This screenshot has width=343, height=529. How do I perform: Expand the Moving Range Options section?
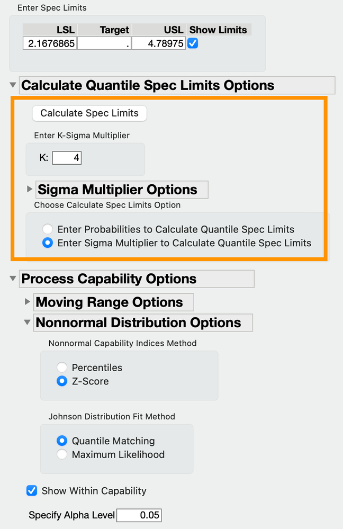(28, 302)
